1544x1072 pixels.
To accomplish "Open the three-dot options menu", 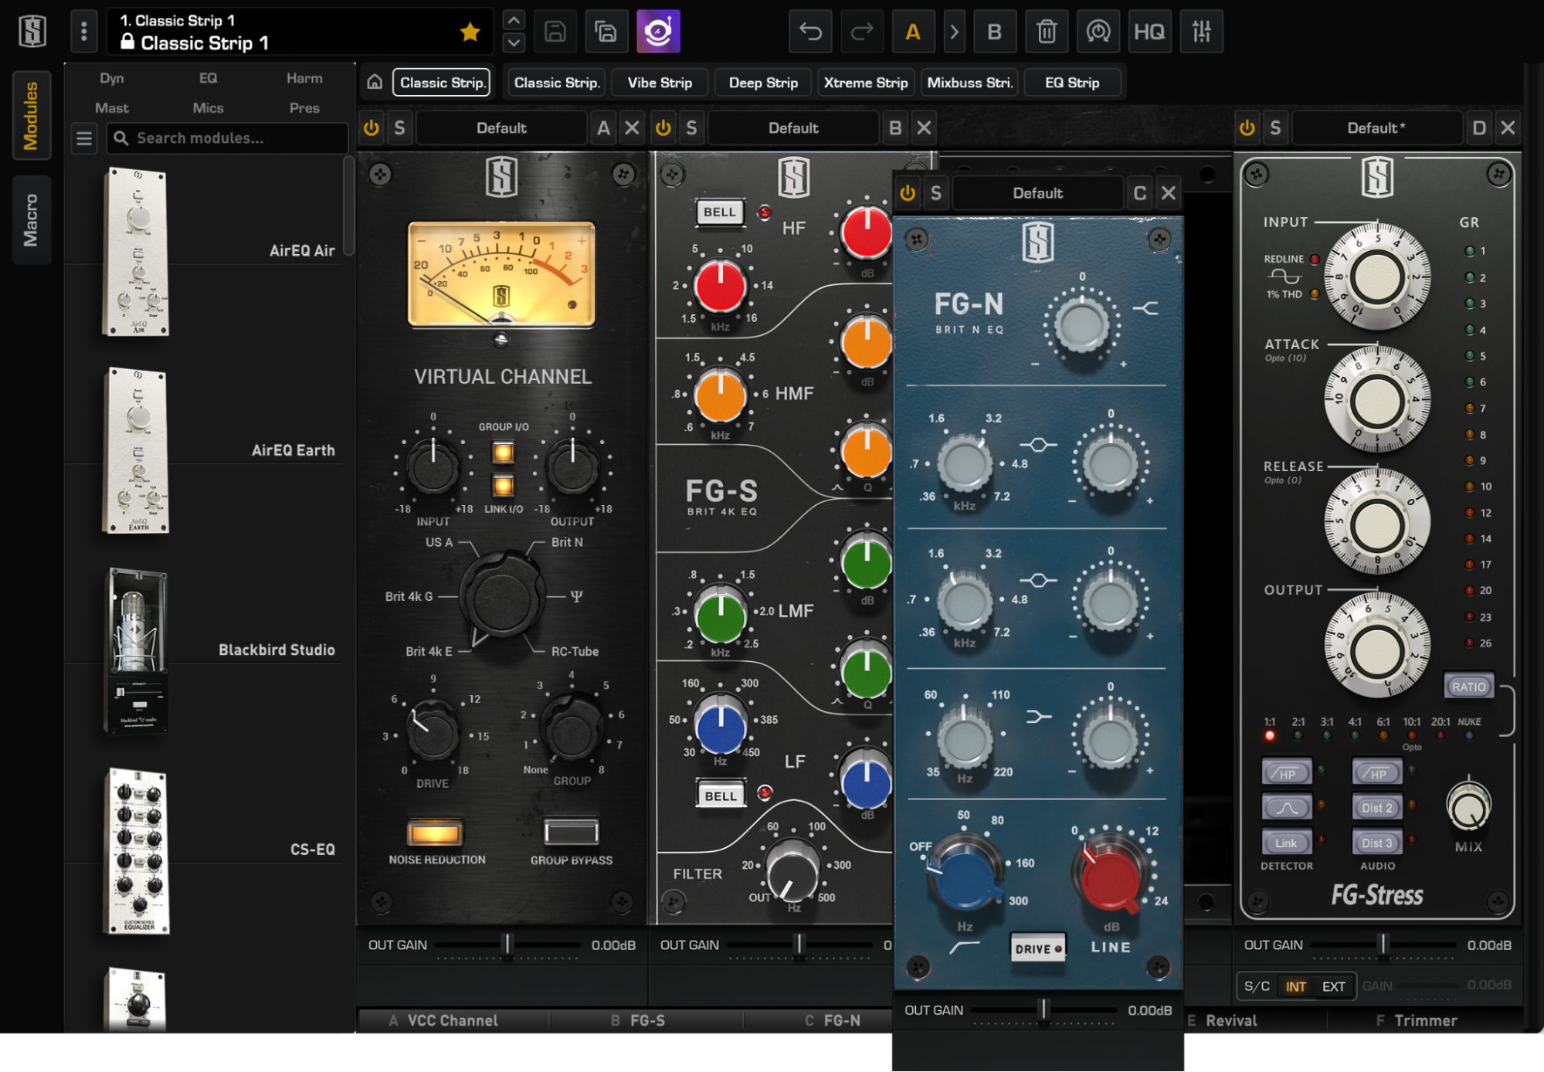I will pyautogui.click(x=83, y=32).
